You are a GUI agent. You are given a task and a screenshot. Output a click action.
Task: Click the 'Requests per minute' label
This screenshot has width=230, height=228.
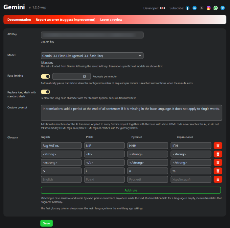coord(104,77)
